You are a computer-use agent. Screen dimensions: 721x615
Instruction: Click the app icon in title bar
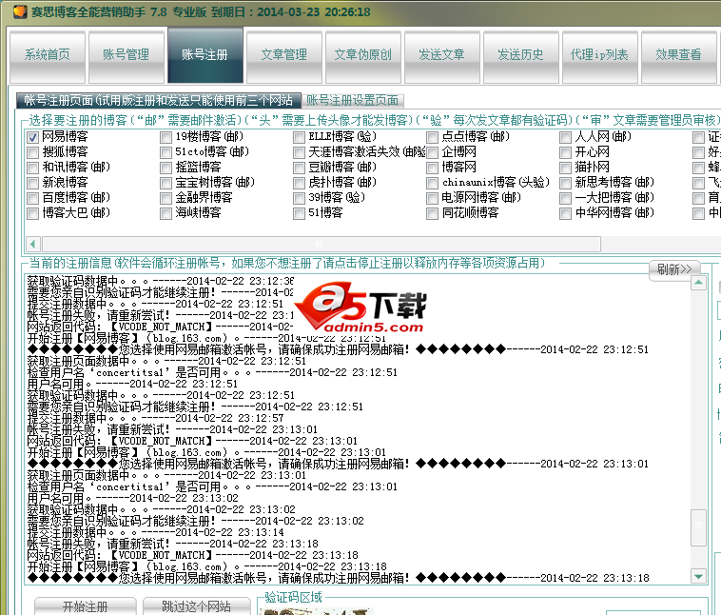(20, 11)
